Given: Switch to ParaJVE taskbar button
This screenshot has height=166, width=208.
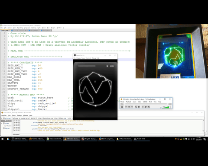Looking at the screenshot, I should [x=141, y=139].
